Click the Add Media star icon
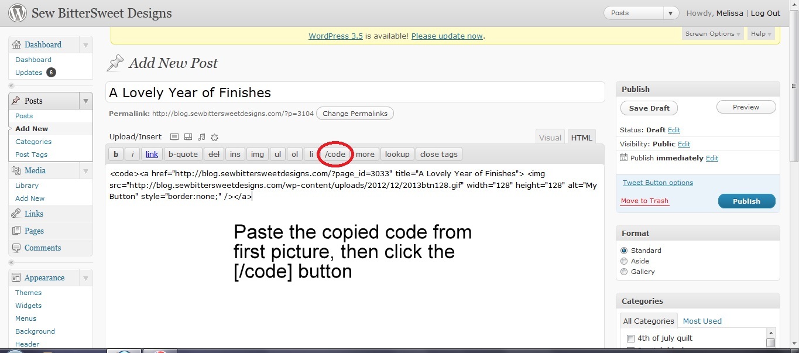The height and width of the screenshot is (353, 799). (x=214, y=137)
